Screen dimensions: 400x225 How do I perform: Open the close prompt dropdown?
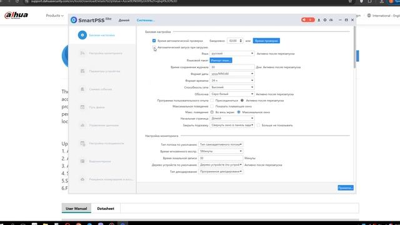232,125
